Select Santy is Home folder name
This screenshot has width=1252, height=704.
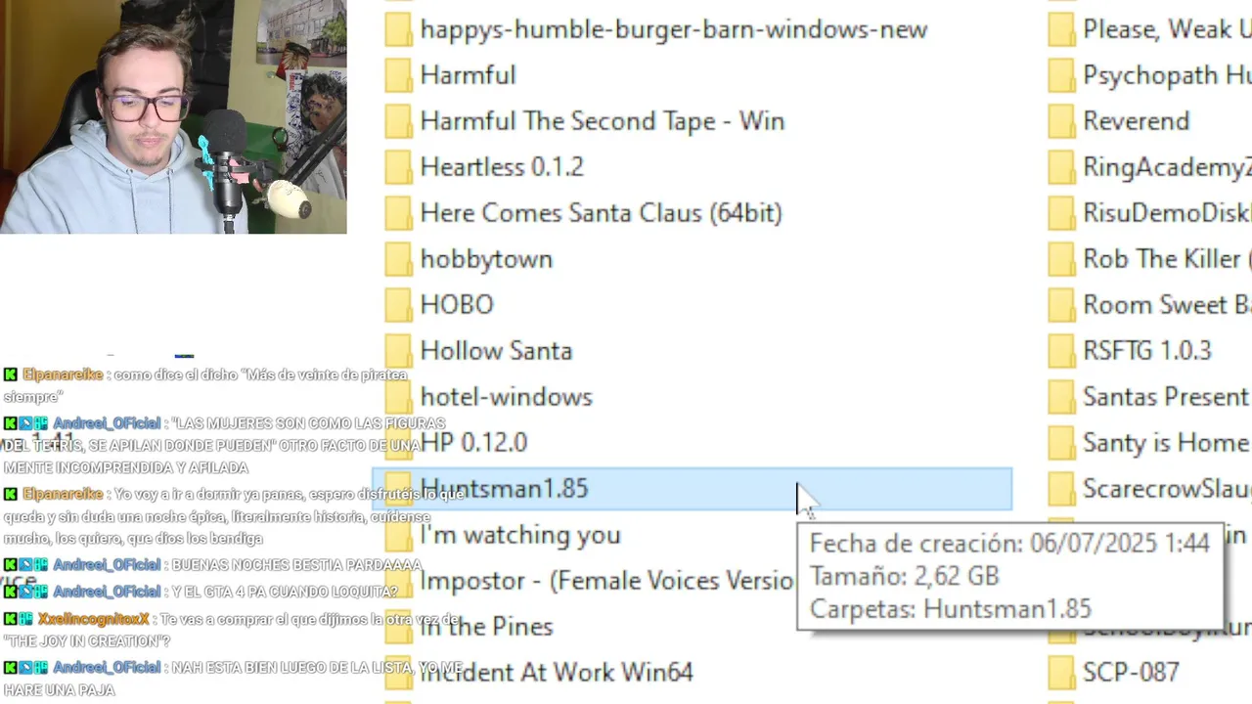pos(1166,443)
